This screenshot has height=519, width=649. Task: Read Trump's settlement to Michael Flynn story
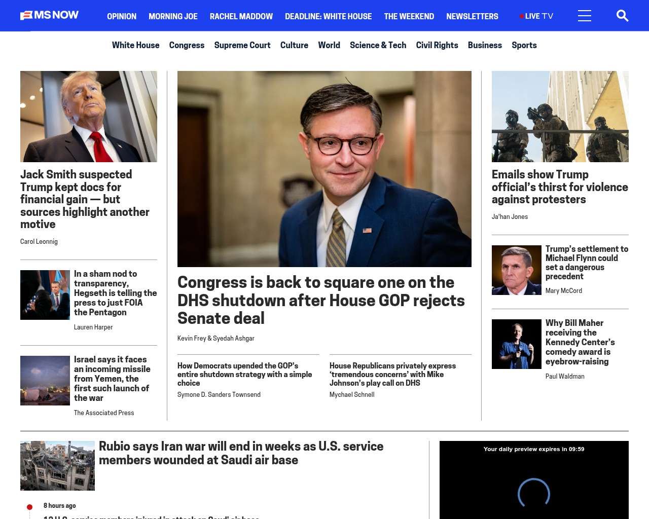point(587,263)
